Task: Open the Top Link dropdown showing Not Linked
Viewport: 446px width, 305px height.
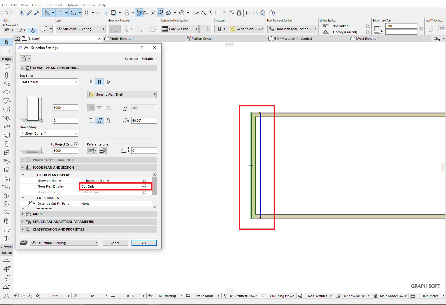Action: coord(49,82)
